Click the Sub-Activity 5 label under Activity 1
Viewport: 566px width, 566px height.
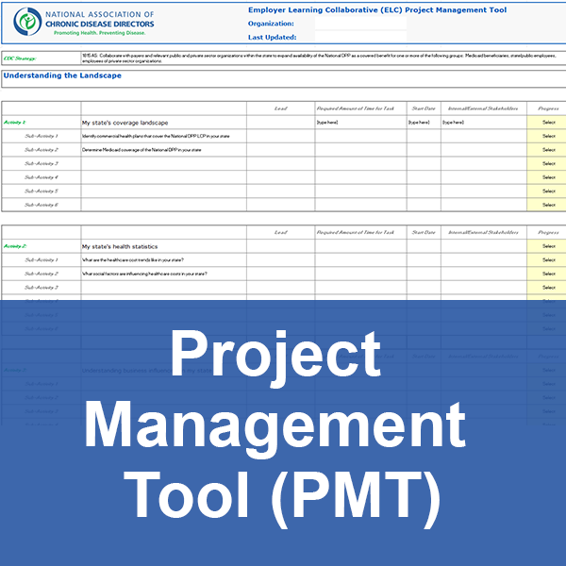click(42, 191)
